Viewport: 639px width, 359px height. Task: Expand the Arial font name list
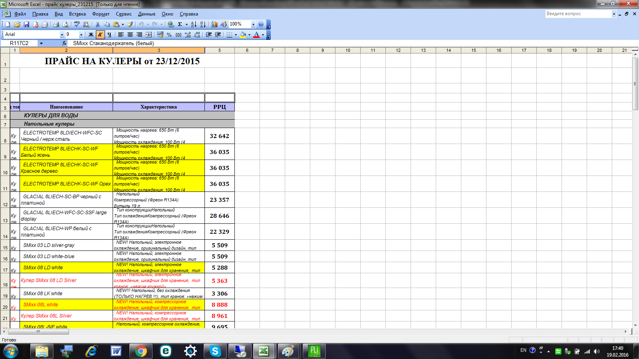tap(62, 35)
